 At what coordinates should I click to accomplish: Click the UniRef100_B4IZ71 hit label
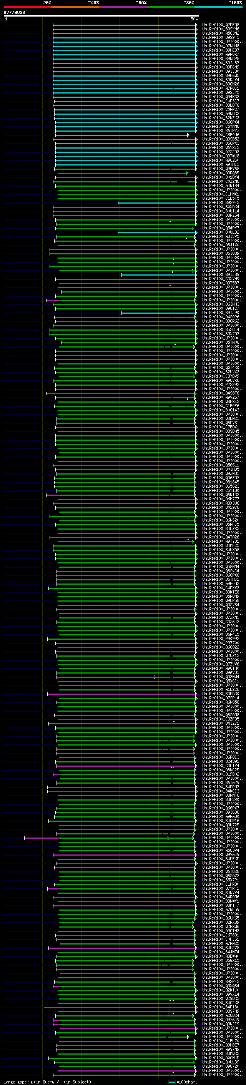coord(220,724)
